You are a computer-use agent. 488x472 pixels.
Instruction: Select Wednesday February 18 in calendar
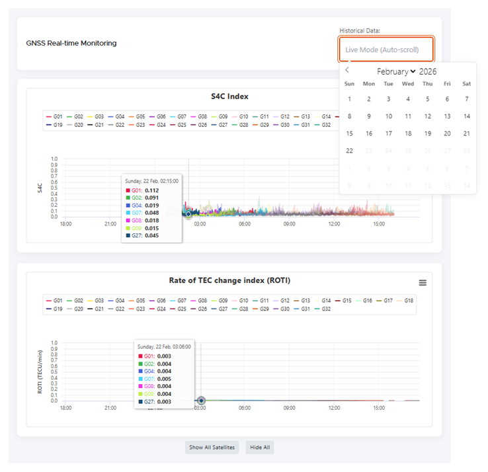click(x=408, y=134)
